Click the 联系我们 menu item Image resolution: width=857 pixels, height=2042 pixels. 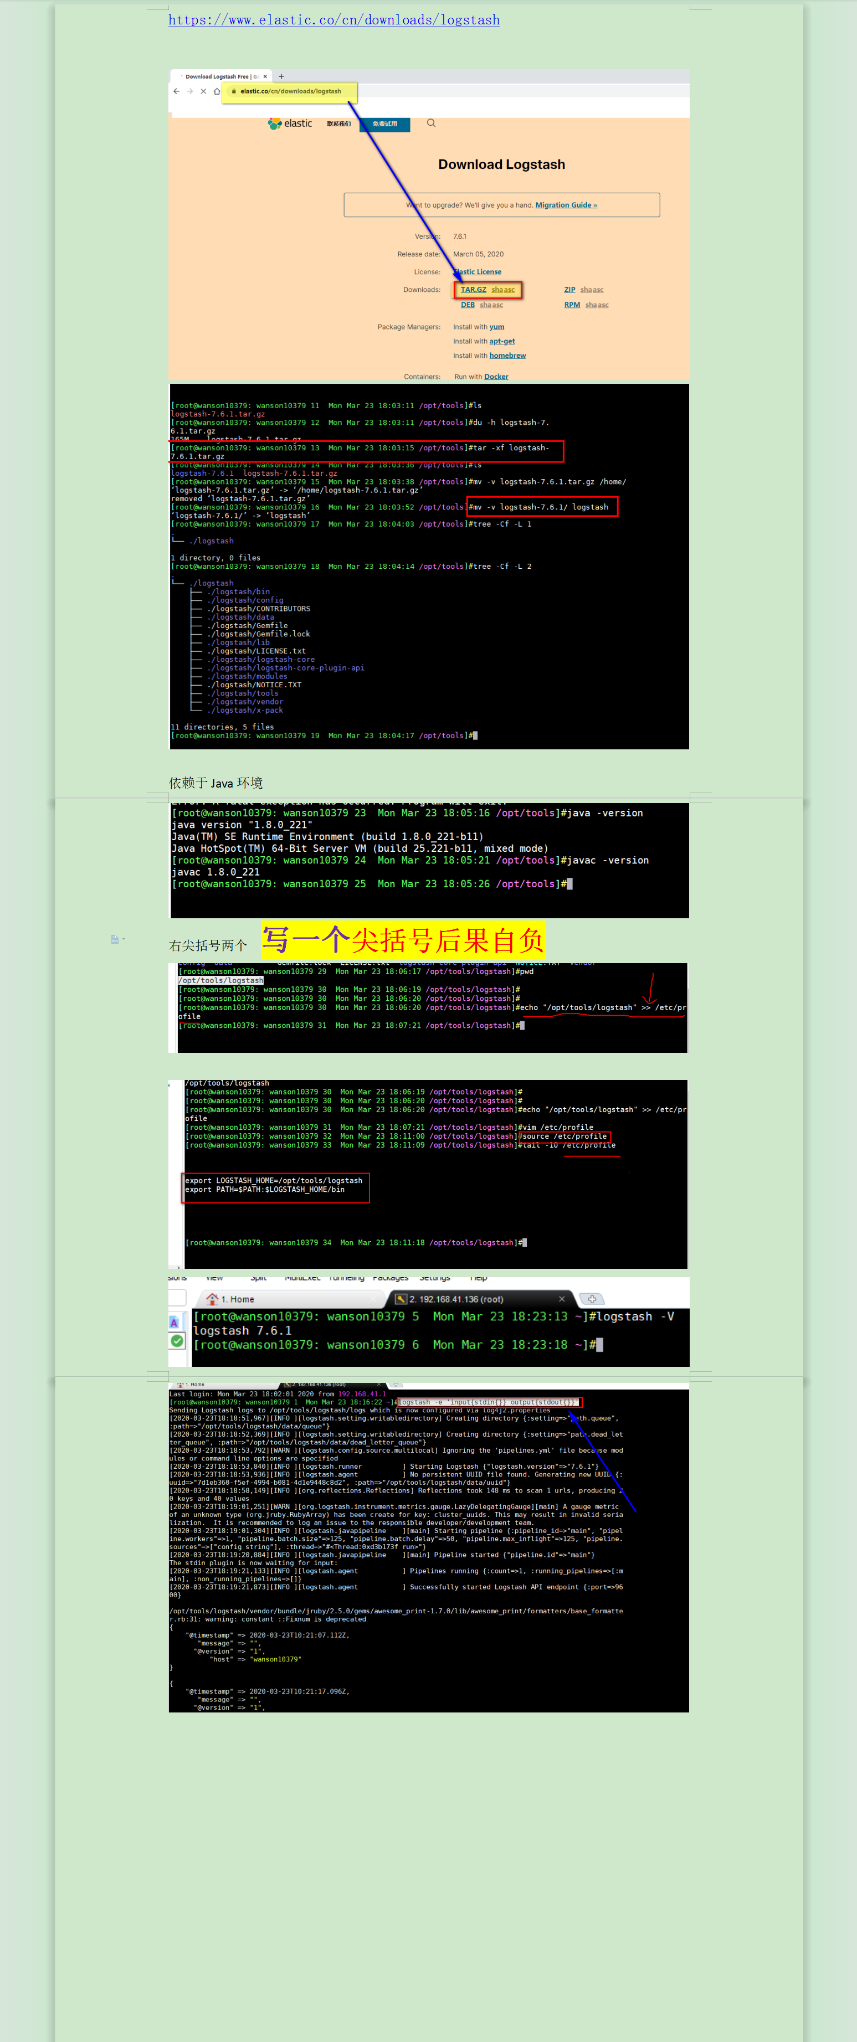tap(338, 124)
